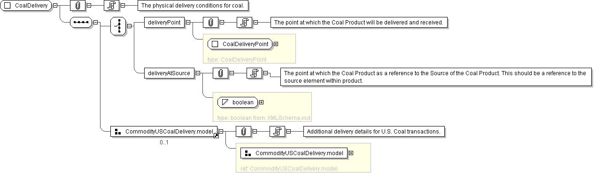Click the documentation icon on deliveryPoint row
Screen dimensions: 611x173
point(244,22)
